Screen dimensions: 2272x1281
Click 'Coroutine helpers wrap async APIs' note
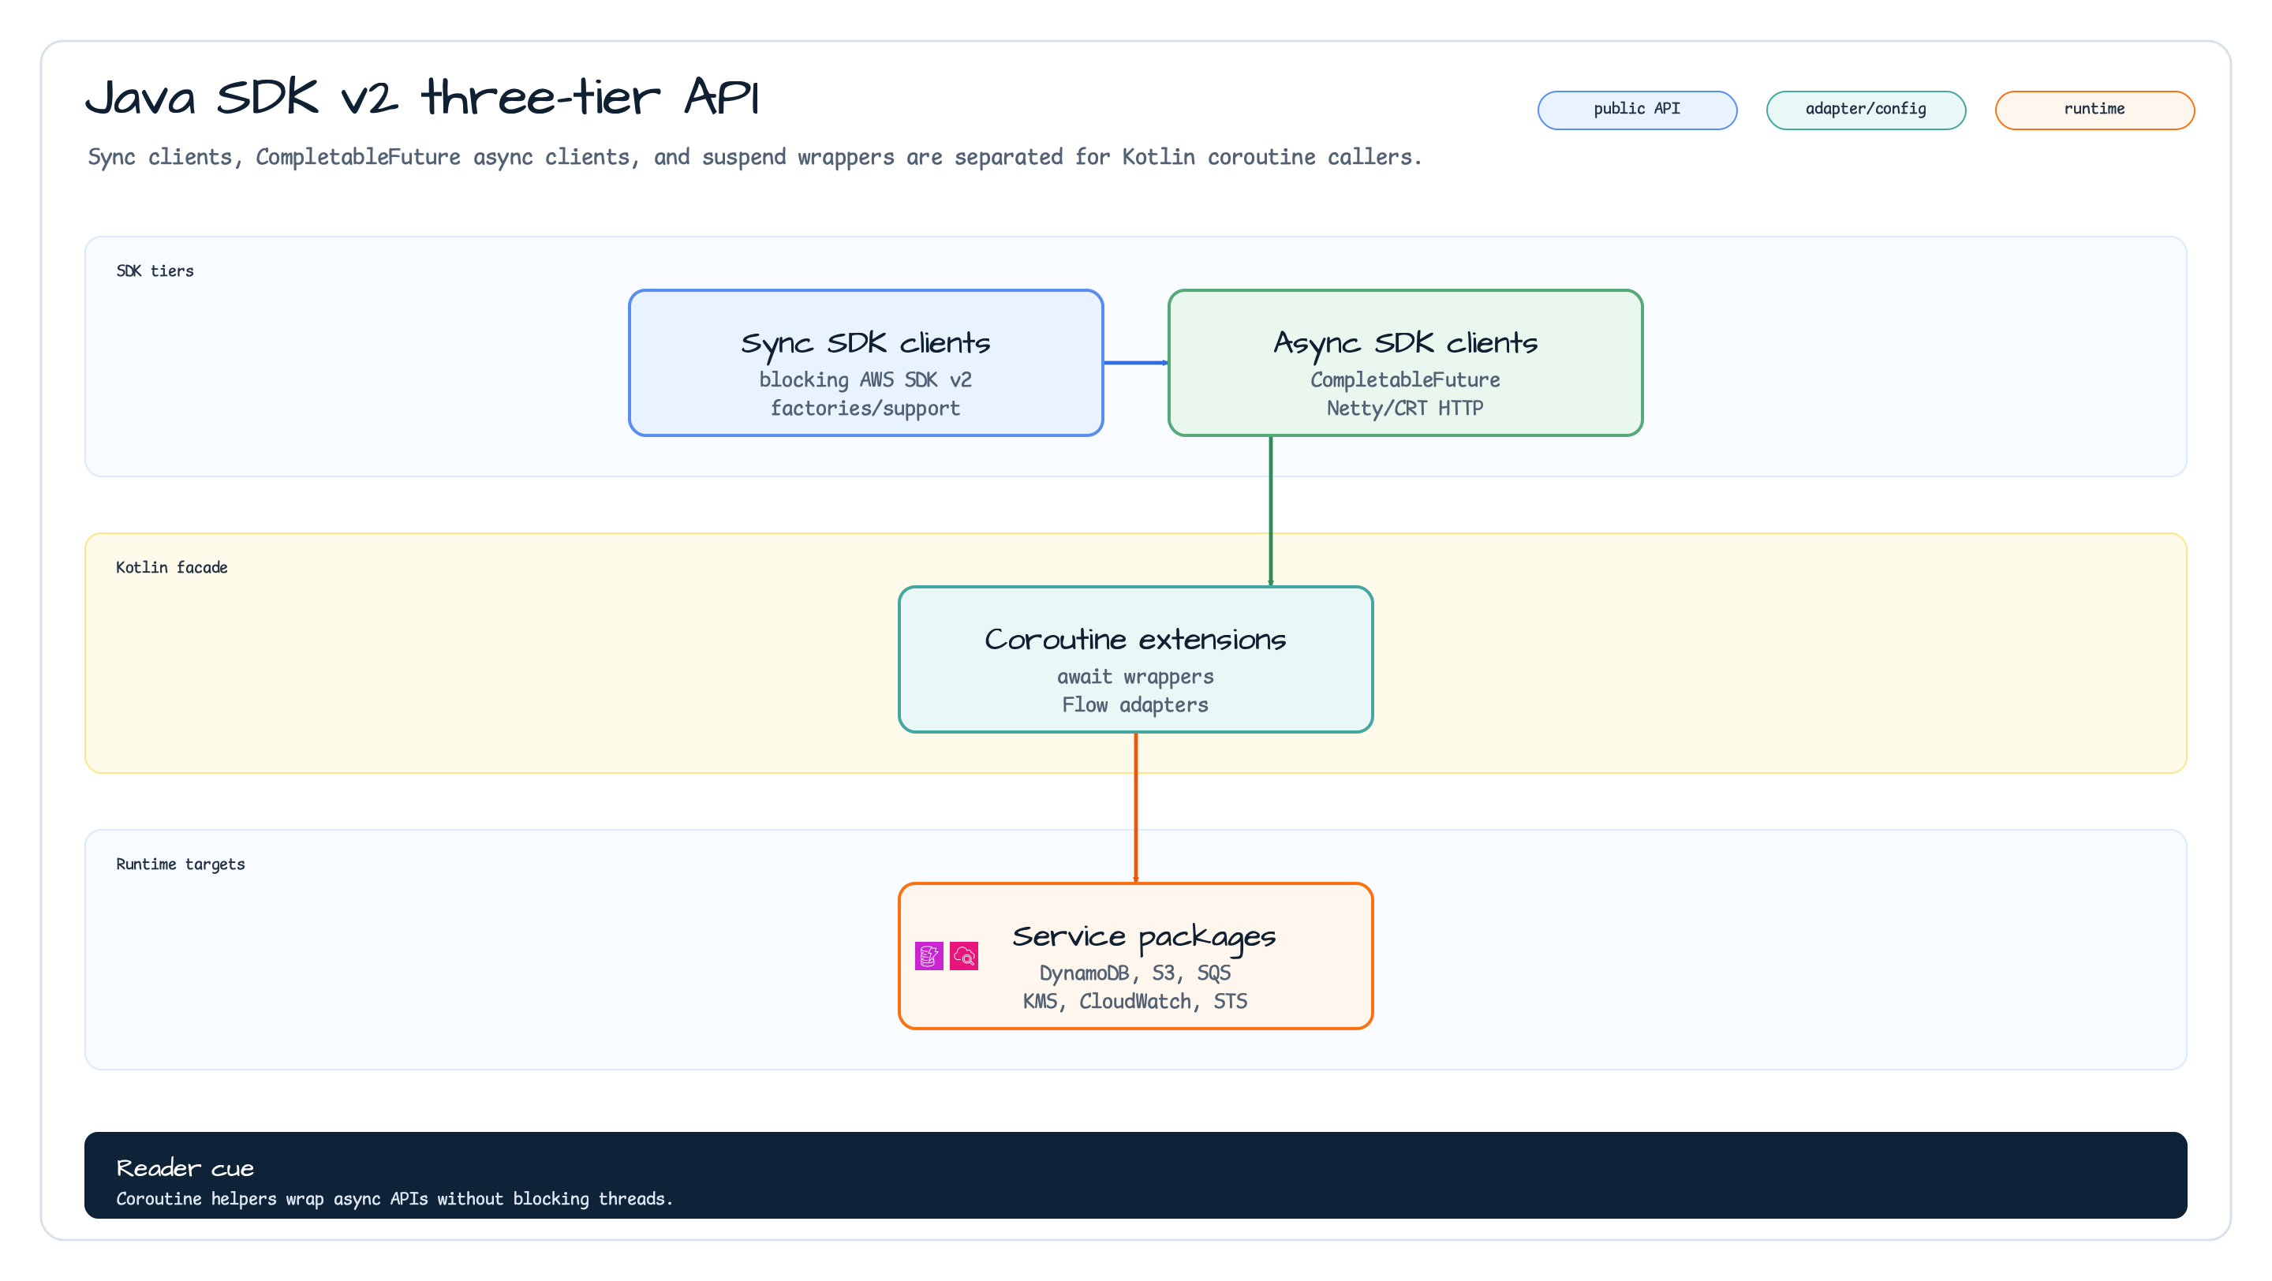(394, 1199)
